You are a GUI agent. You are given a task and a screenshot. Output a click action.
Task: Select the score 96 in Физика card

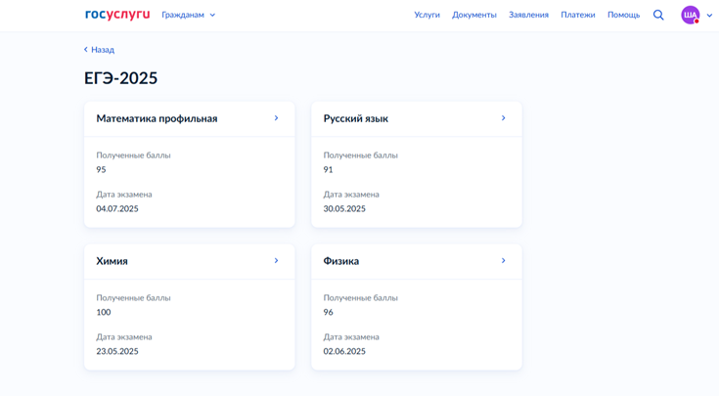pos(328,312)
